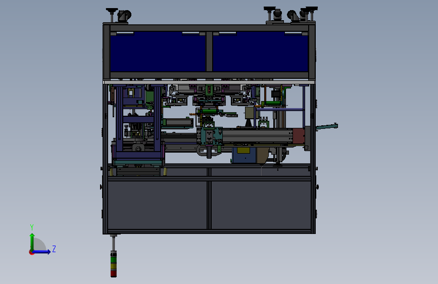Select the green lever protruding from the right side of the frame
The height and width of the screenshot is (284, 438).
click(x=327, y=127)
